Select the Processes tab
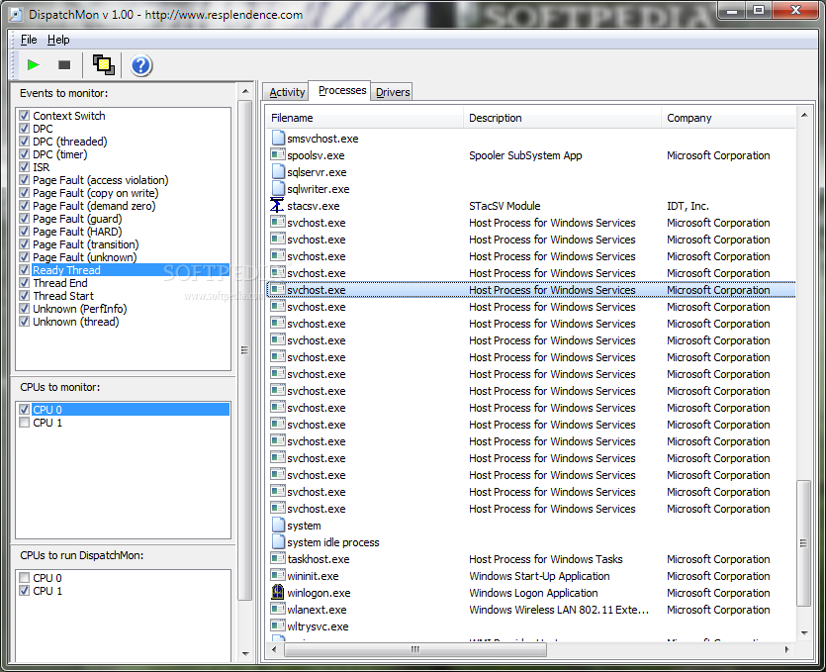 tap(342, 91)
